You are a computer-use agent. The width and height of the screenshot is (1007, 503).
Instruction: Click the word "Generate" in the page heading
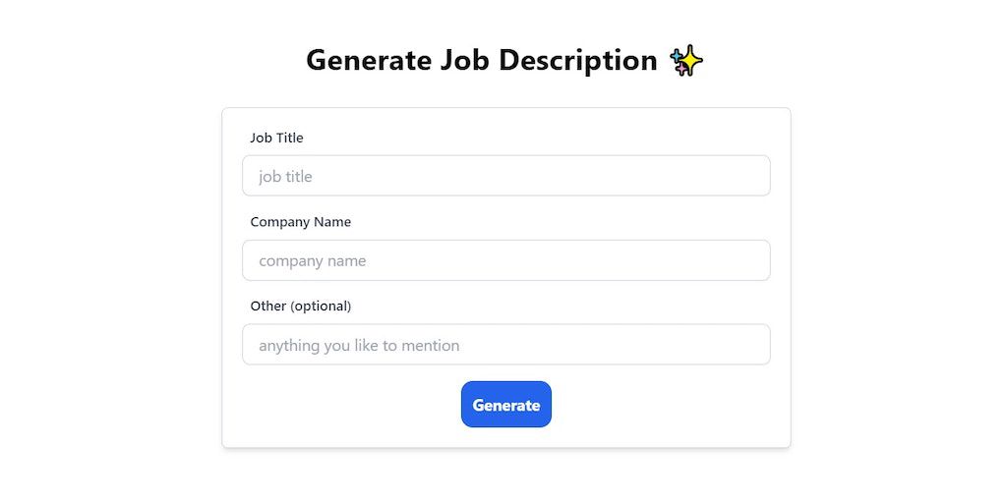(x=369, y=60)
